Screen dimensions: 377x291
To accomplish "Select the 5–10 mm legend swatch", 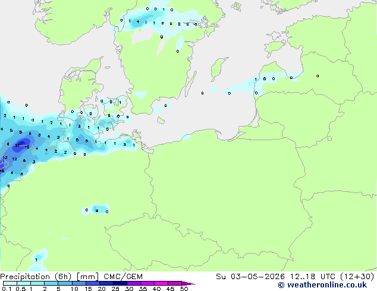I will [x=65, y=283].
